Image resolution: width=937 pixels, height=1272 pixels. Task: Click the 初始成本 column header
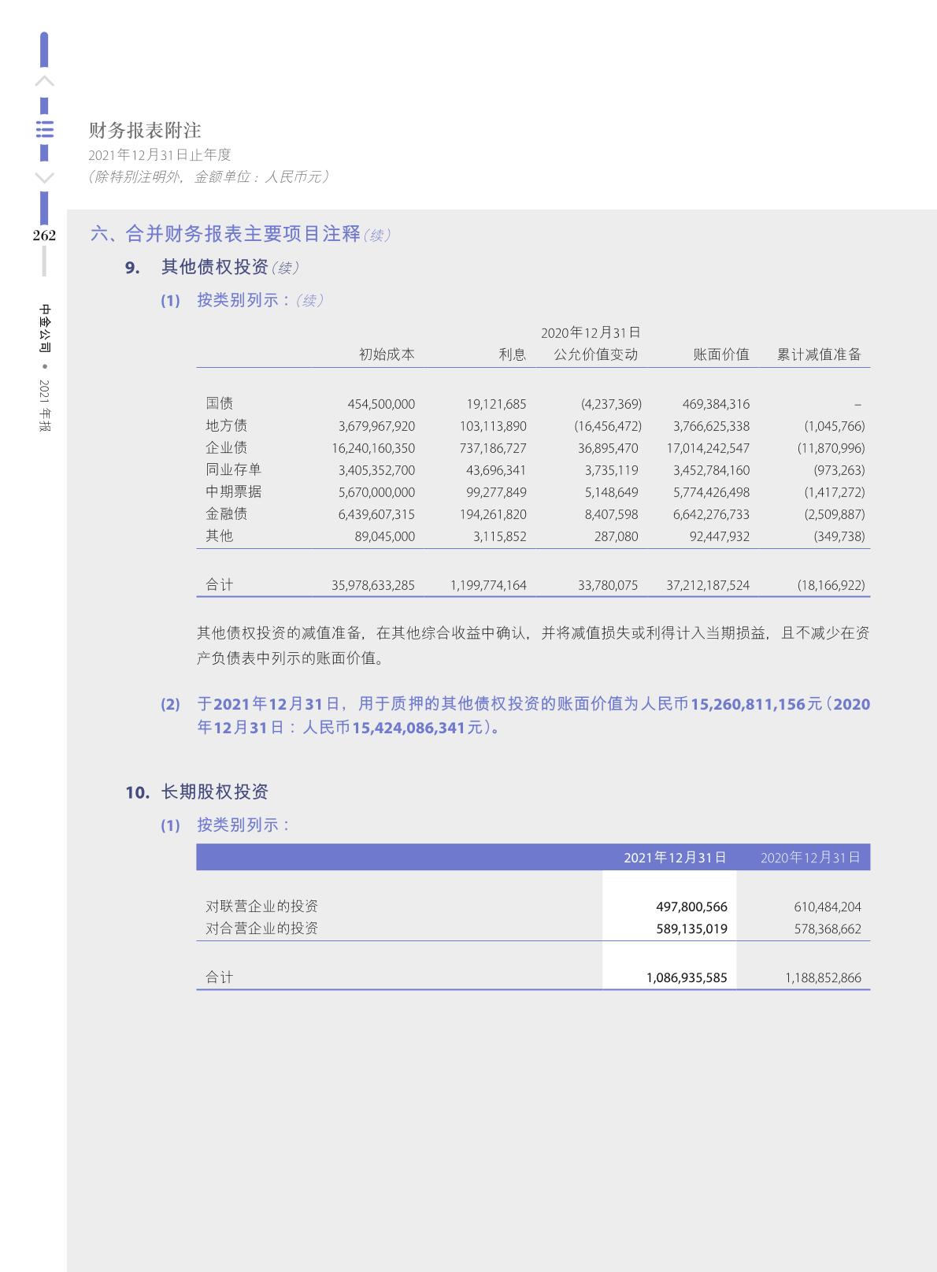[x=387, y=354]
